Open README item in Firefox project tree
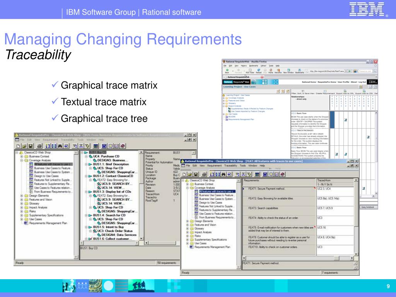The image size is (396, 297). 232,117
